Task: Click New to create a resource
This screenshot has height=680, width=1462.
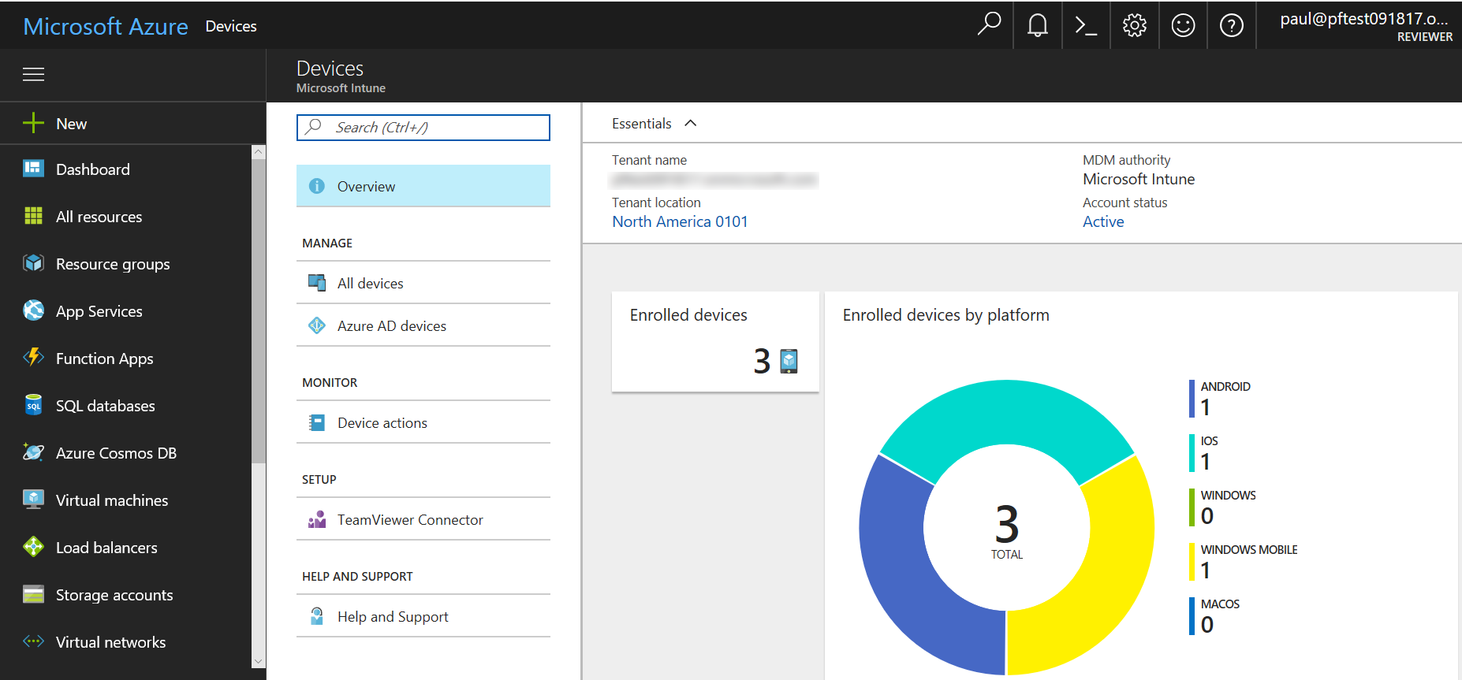Action: click(x=71, y=124)
